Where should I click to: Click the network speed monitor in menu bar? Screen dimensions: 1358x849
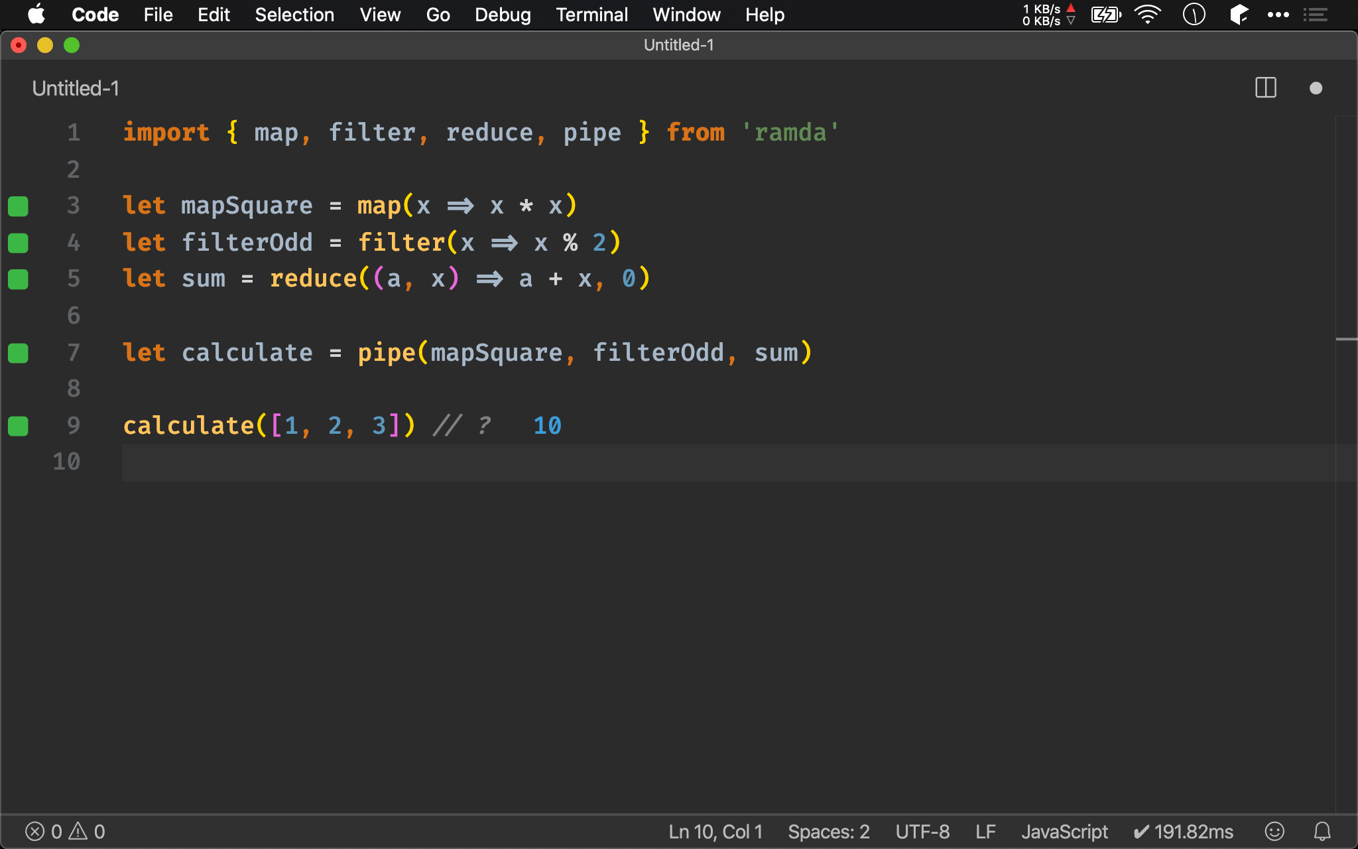(1048, 15)
